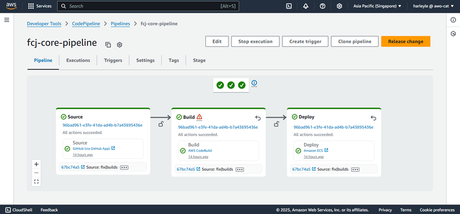Open the Triggers tab

coord(113,61)
